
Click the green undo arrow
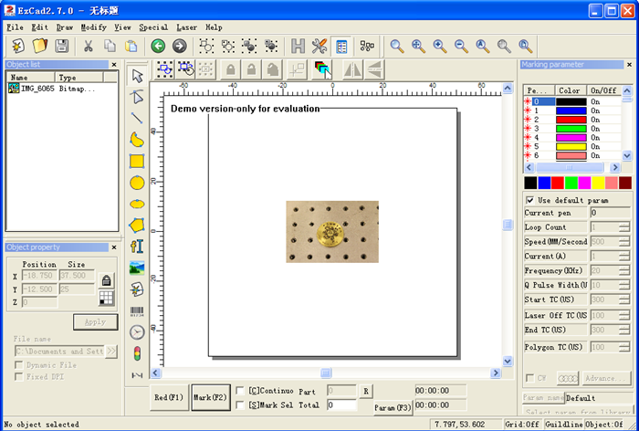click(158, 46)
